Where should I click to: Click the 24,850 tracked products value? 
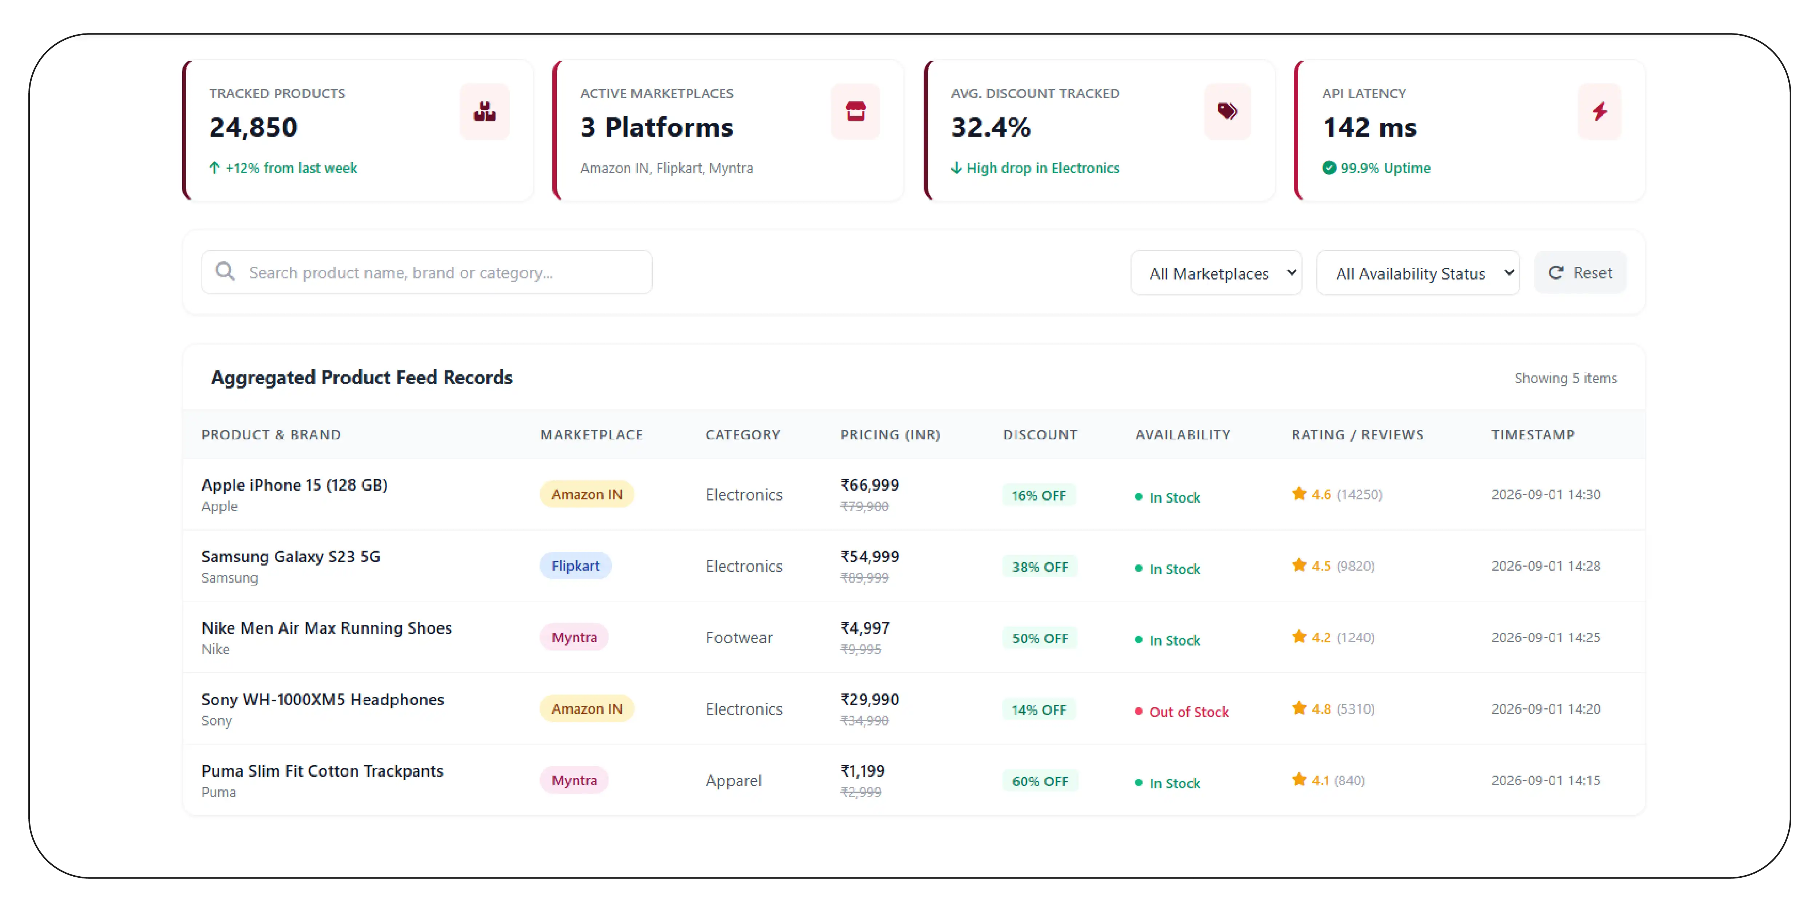point(253,128)
